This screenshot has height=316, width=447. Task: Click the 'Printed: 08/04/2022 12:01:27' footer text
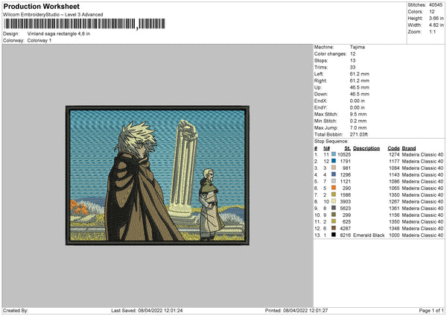click(x=297, y=311)
